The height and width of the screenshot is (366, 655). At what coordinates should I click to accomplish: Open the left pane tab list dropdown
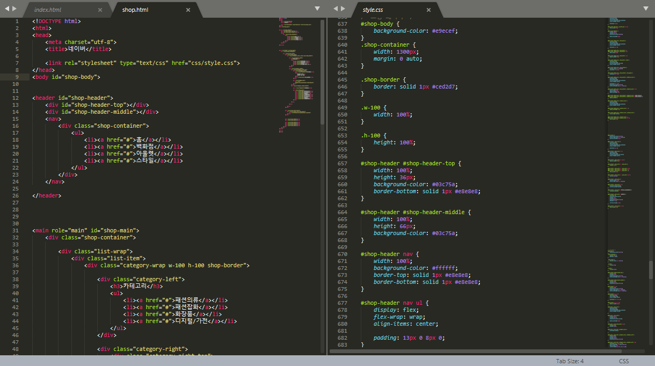[x=317, y=9]
